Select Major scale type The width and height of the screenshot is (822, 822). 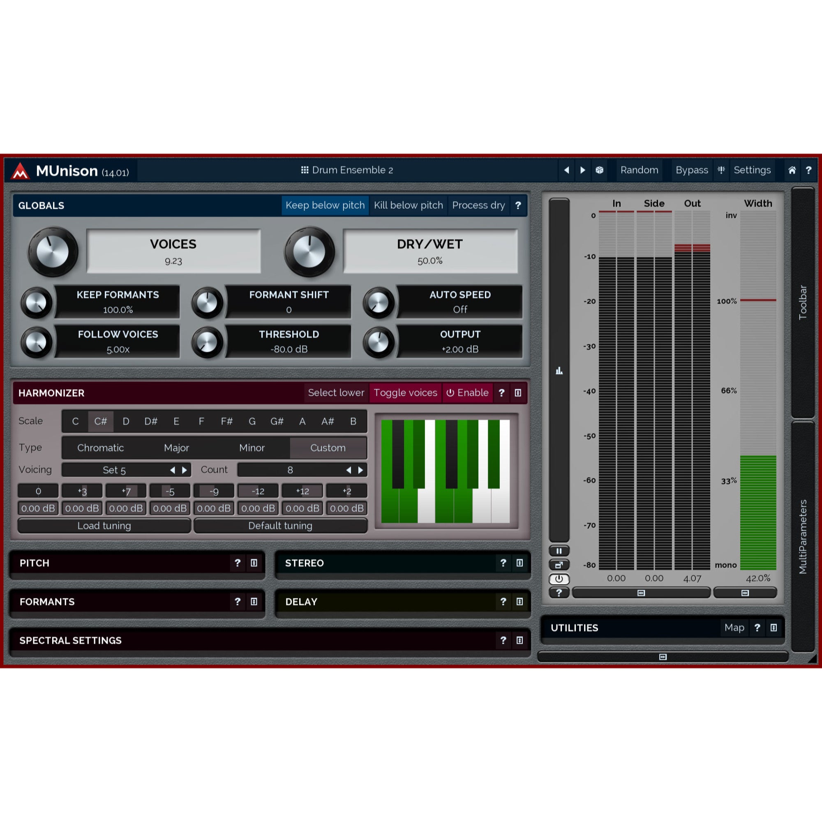point(177,448)
